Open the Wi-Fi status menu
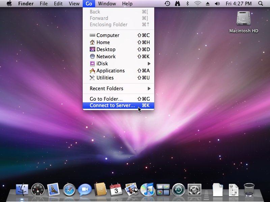This screenshot has width=270, height=202. click(197, 4)
